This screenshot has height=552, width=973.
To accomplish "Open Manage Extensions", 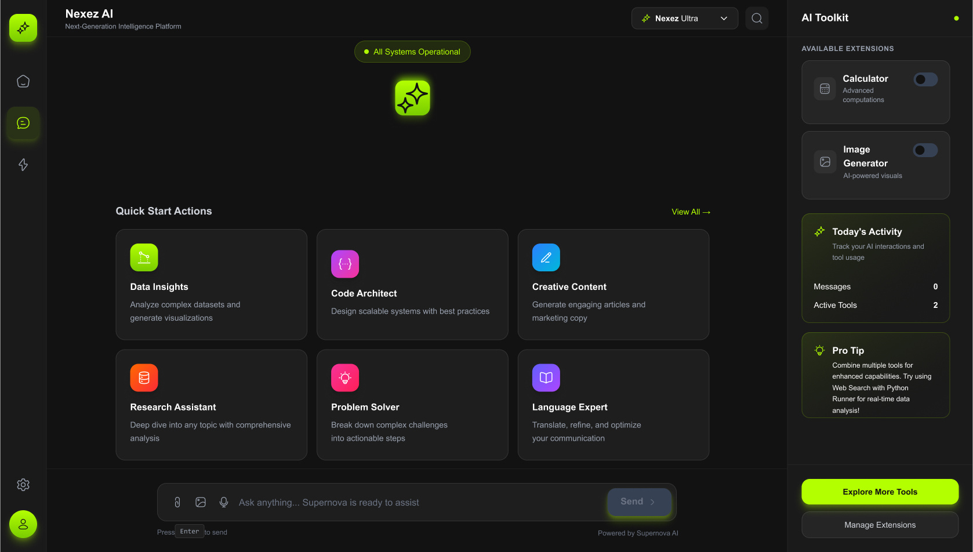I will pos(880,525).
